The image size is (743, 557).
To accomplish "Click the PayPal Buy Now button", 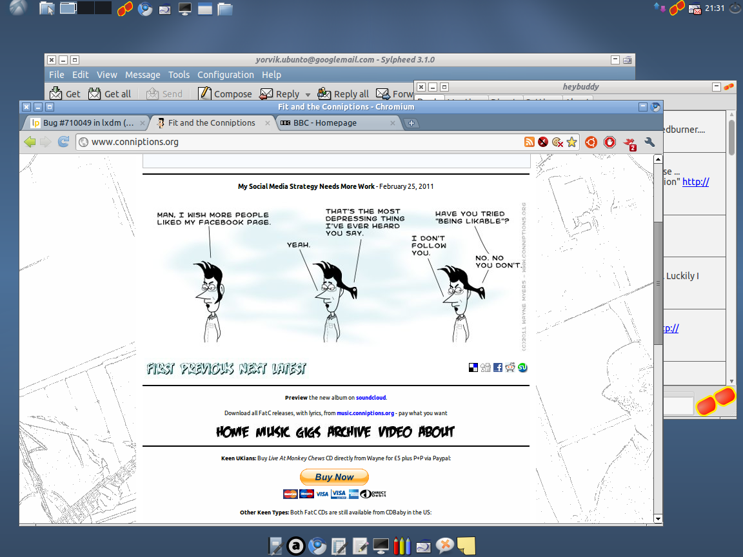I will point(335,477).
